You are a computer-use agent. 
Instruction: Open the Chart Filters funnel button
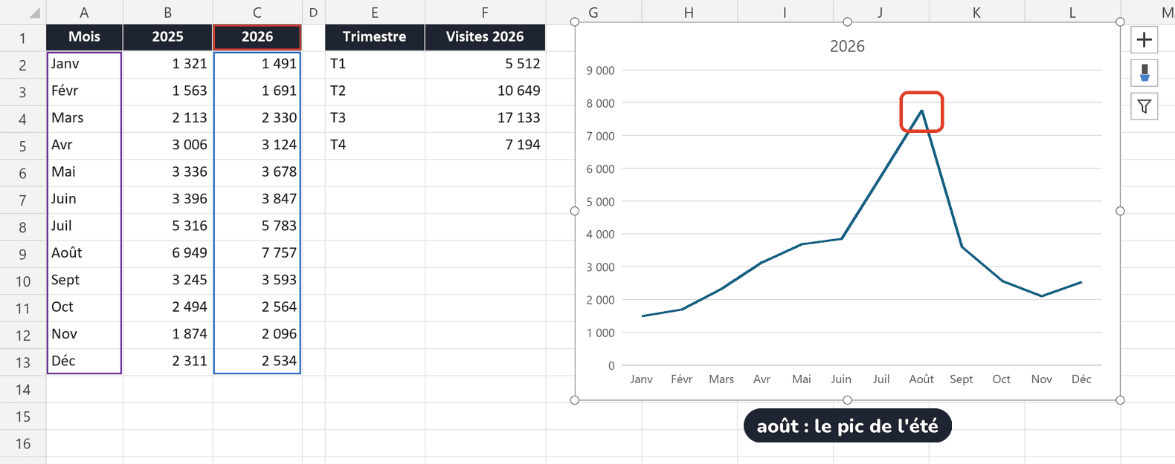coord(1144,106)
